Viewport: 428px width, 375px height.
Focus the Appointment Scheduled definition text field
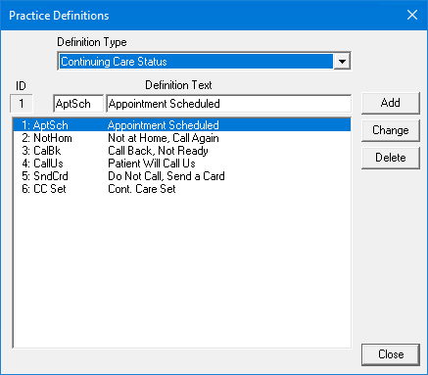pyautogui.click(x=229, y=104)
